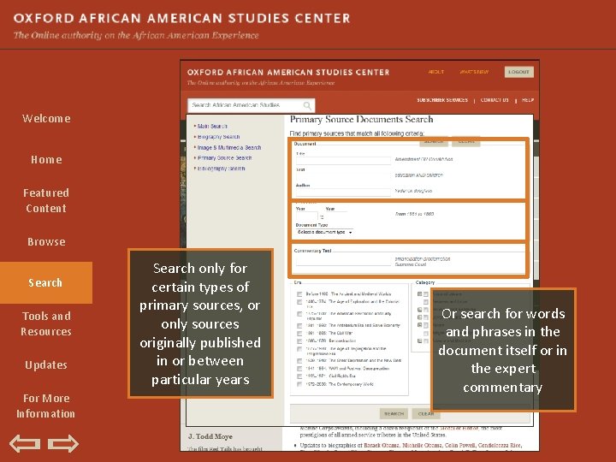Image resolution: width=616 pixels, height=462 pixels.
Task: Go to Home in the sidebar
Action: click(46, 159)
